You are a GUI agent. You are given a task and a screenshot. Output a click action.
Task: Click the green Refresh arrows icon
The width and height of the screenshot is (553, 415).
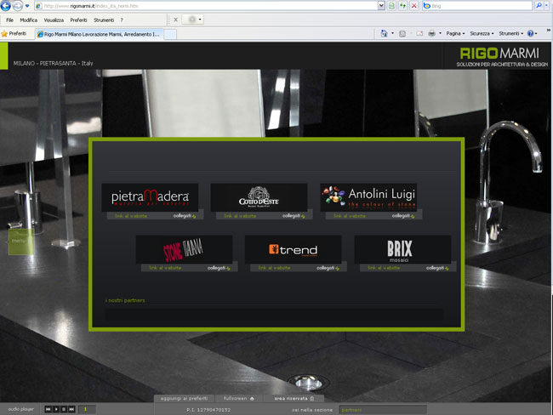pos(402,6)
